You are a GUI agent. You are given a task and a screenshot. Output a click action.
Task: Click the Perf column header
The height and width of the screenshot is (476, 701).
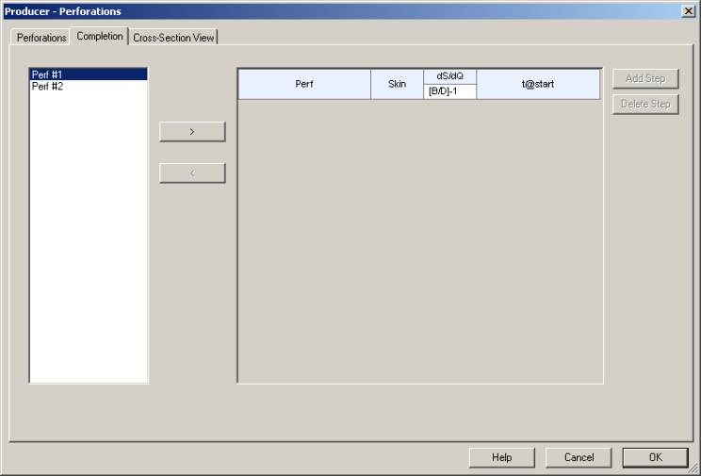pos(303,84)
